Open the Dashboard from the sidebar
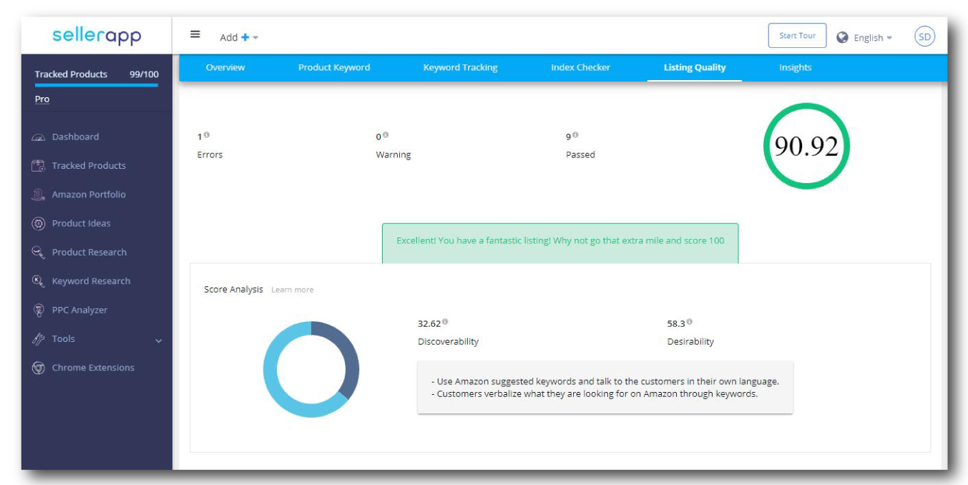Viewport: 968px width, 485px height. click(x=74, y=137)
